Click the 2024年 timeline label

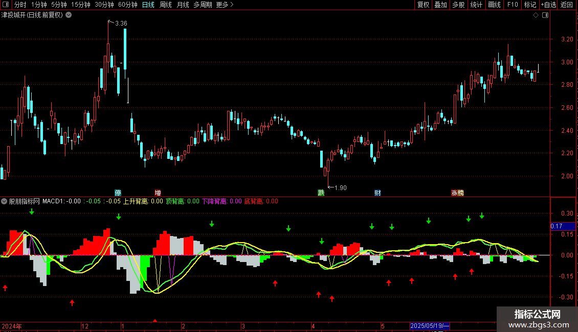12,326
